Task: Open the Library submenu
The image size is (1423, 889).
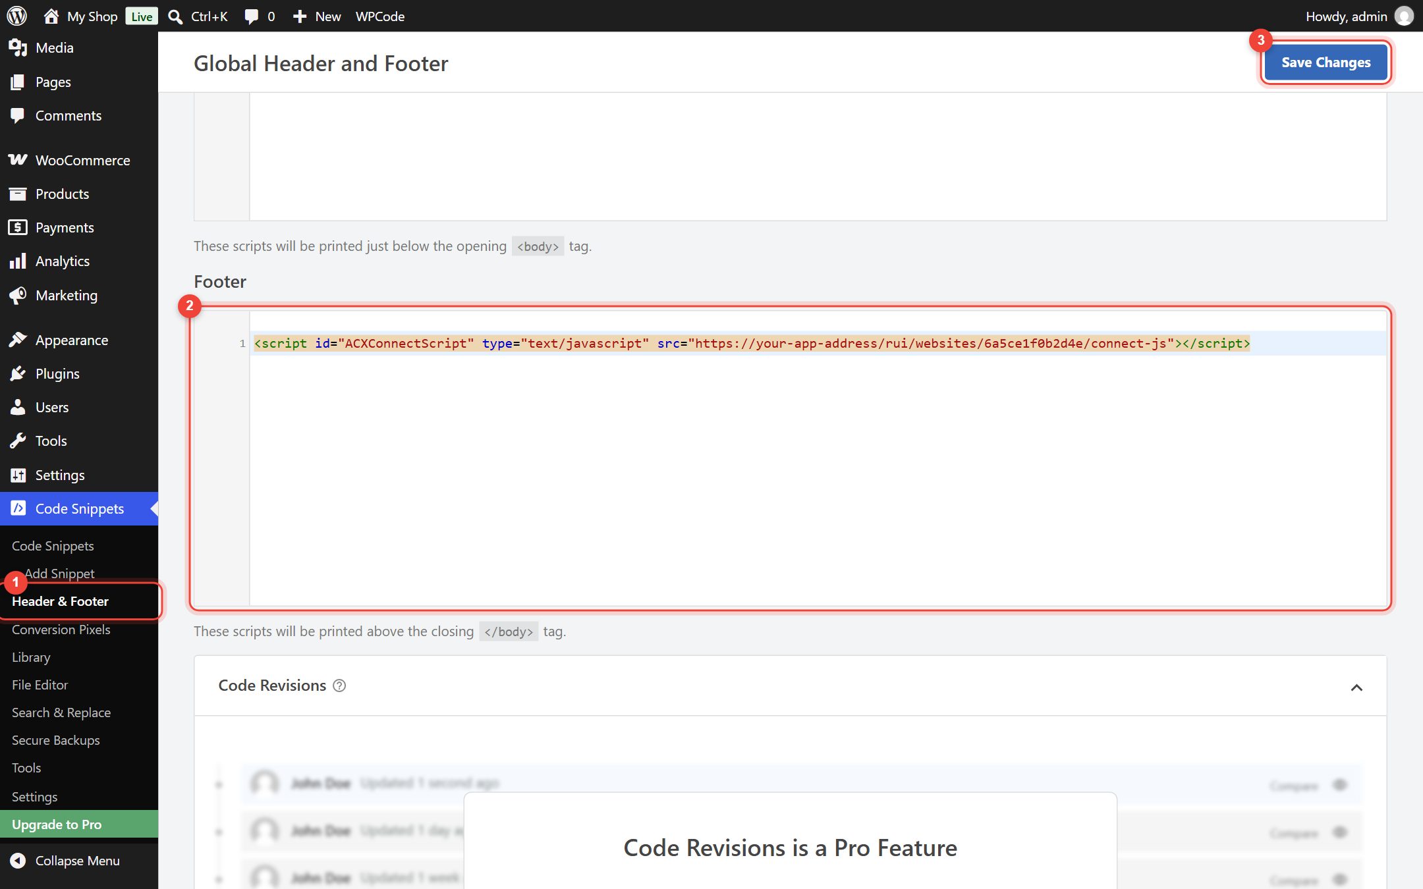Action: point(31,657)
